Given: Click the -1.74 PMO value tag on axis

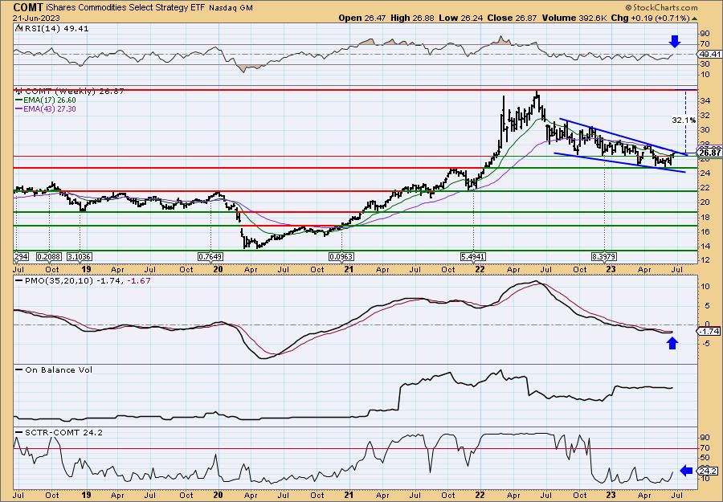Looking at the screenshot, I should (x=709, y=332).
